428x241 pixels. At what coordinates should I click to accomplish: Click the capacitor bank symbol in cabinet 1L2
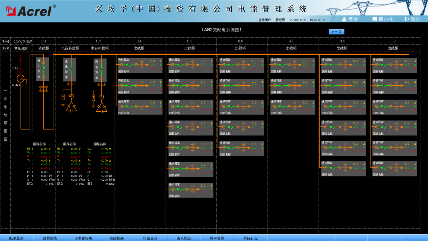[72, 108]
